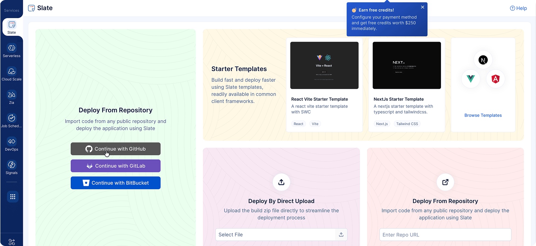Screen dimensions: 536x246
Task: Open the Zia service
Action: [x=12, y=97]
